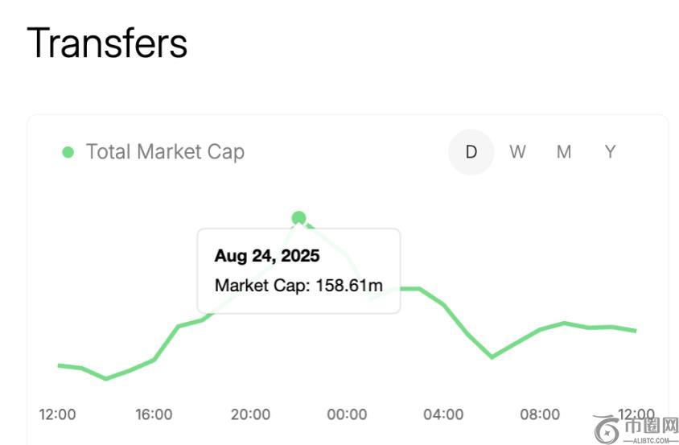Click the green Total Market Cap legend dot

tap(68, 152)
